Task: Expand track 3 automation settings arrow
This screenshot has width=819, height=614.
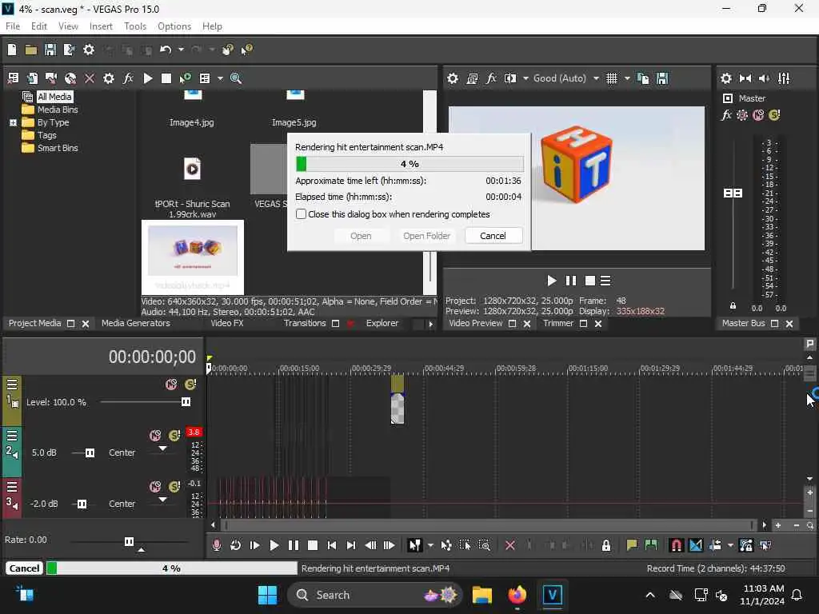Action: pos(162,500)
